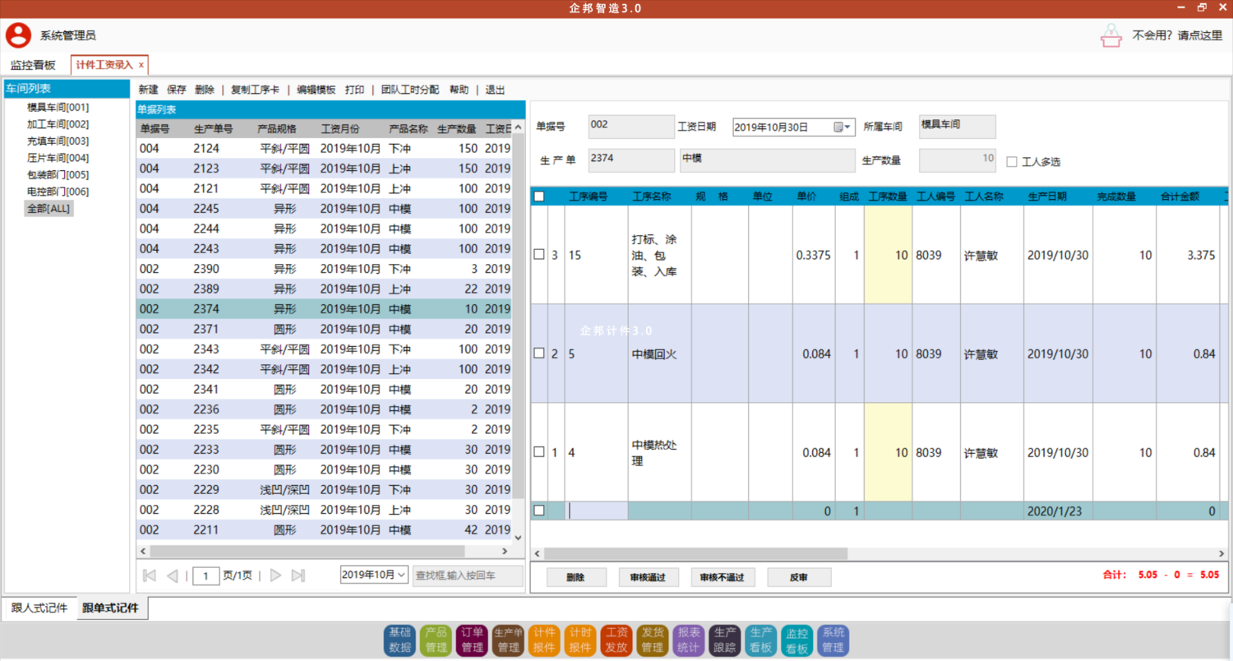Check the row for 中模回火
Screen dimensions: 1233x661
(539, 354)
